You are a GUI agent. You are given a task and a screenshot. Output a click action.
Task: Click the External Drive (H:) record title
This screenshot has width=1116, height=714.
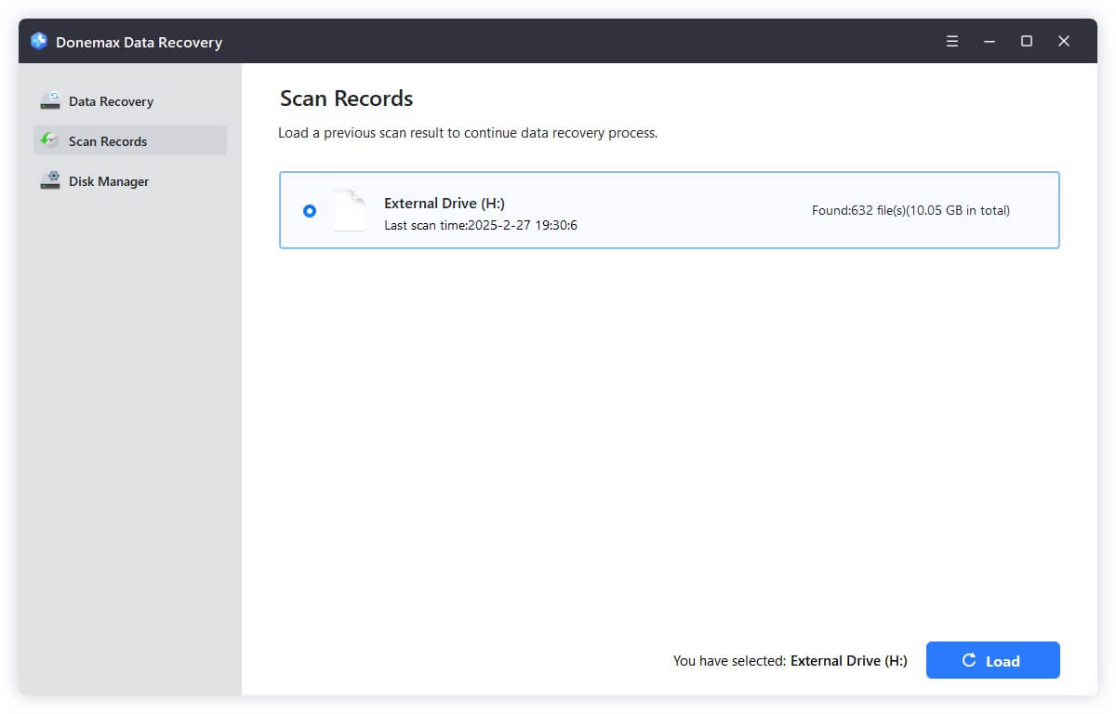point(445,203)
